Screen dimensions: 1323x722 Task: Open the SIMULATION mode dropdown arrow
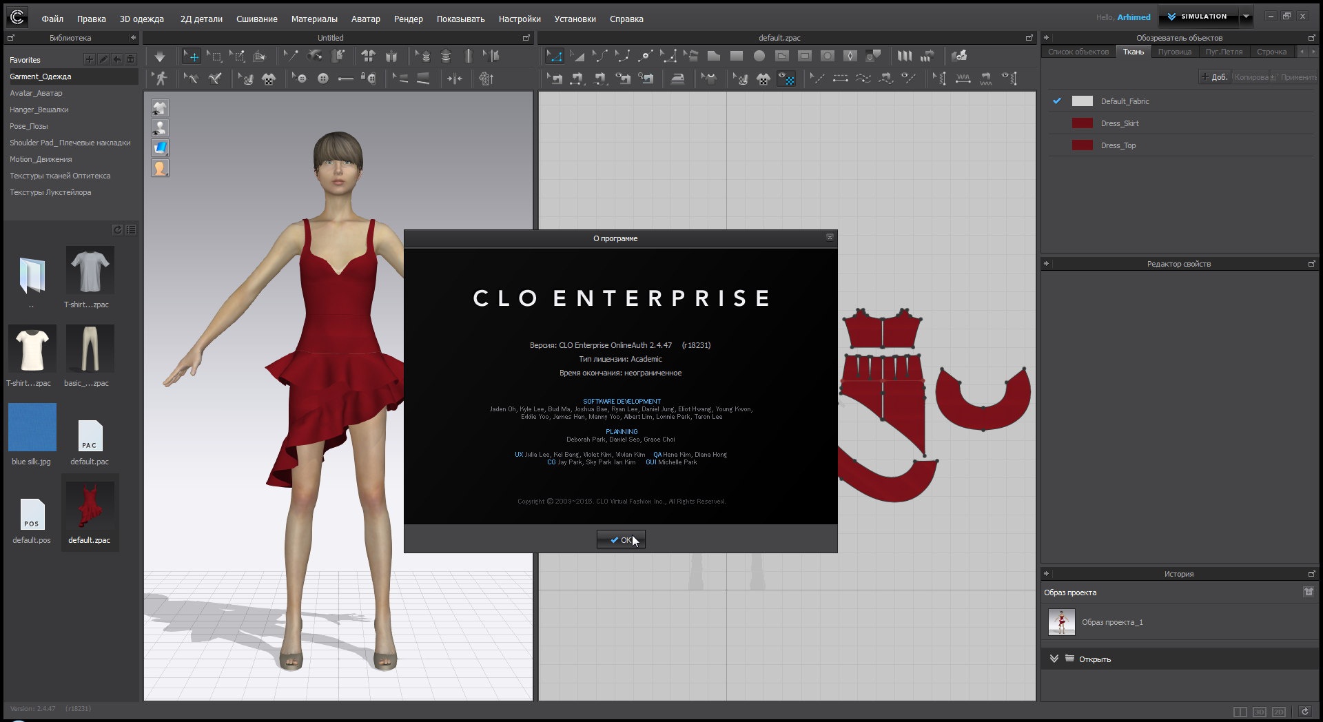click(1246, 17)
